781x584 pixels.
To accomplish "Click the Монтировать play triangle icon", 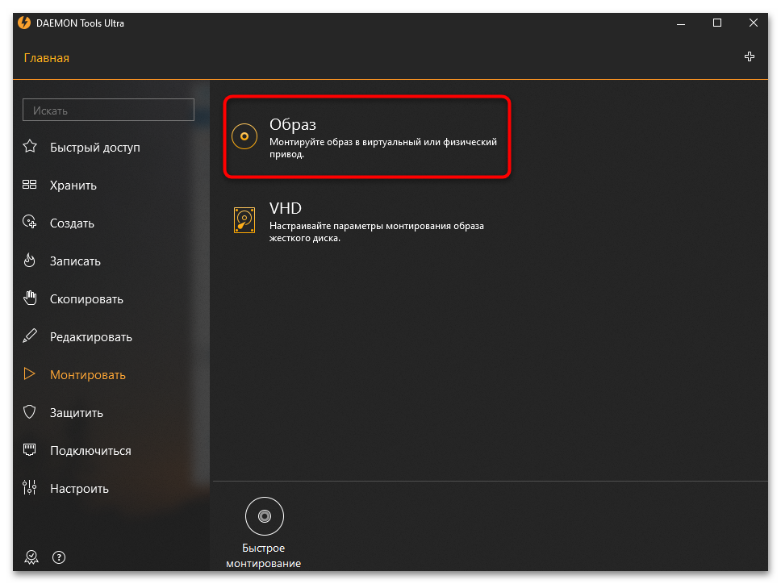I will 29,374.
